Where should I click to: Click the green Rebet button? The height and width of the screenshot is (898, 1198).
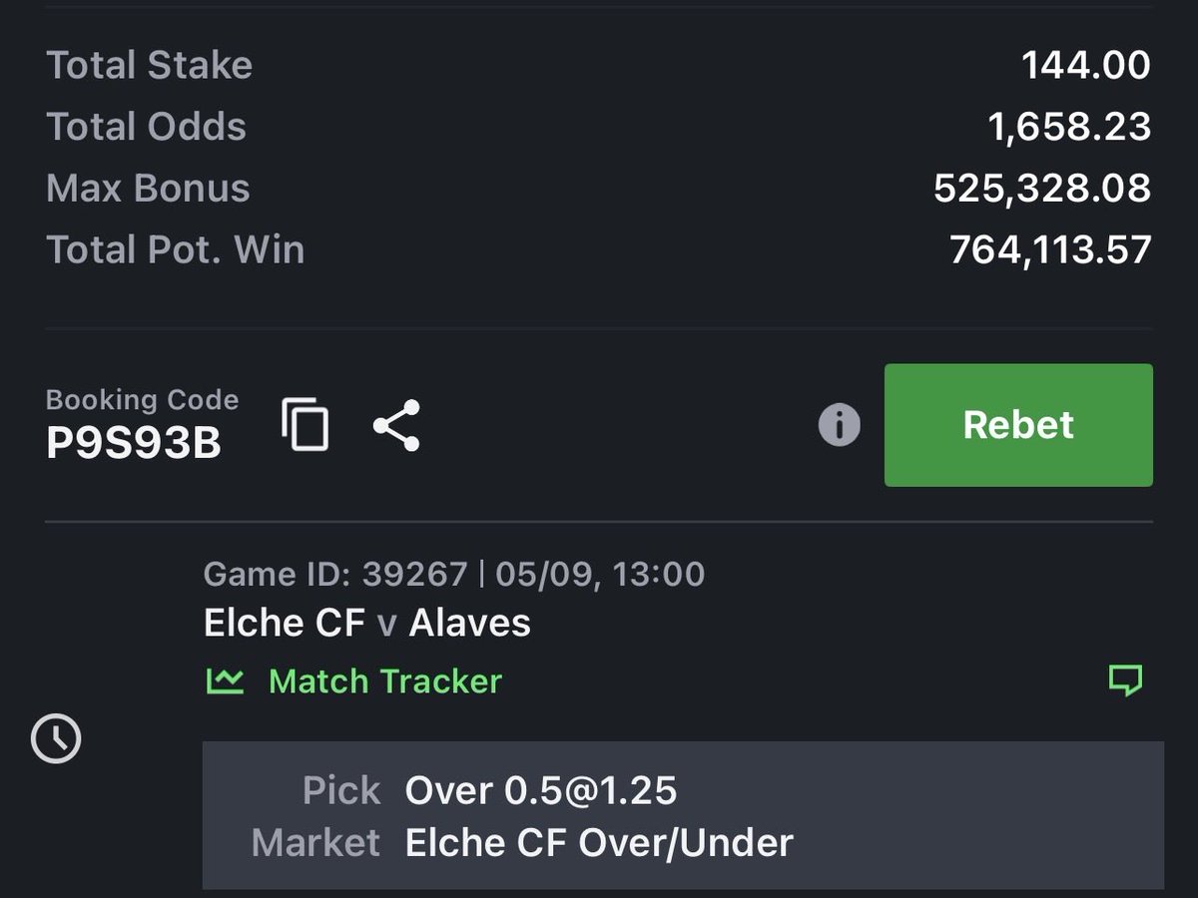1018,425
